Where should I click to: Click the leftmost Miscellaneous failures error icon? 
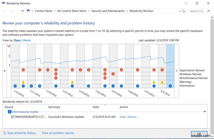pyautogui.click(x=56, y=78)
